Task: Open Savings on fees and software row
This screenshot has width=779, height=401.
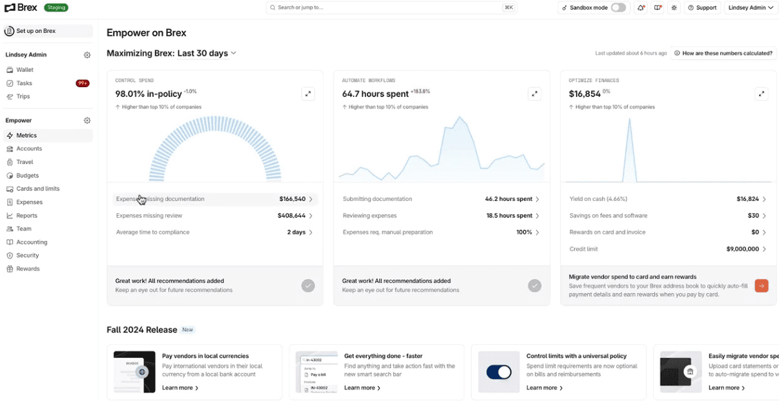Action: coord(669,216)
